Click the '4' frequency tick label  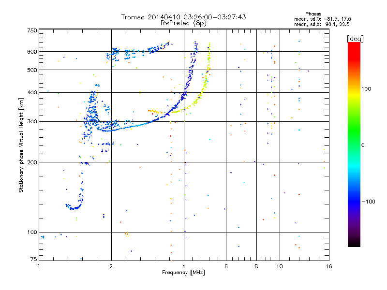pos(184,266)
